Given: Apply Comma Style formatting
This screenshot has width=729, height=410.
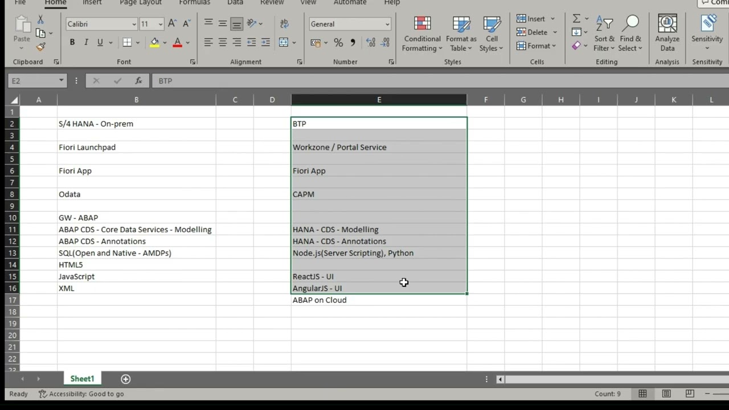Looking at the screenshot, I should (353, 42).
